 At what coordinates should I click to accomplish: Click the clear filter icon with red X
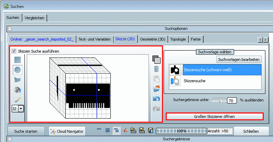(x=125, y=130)
